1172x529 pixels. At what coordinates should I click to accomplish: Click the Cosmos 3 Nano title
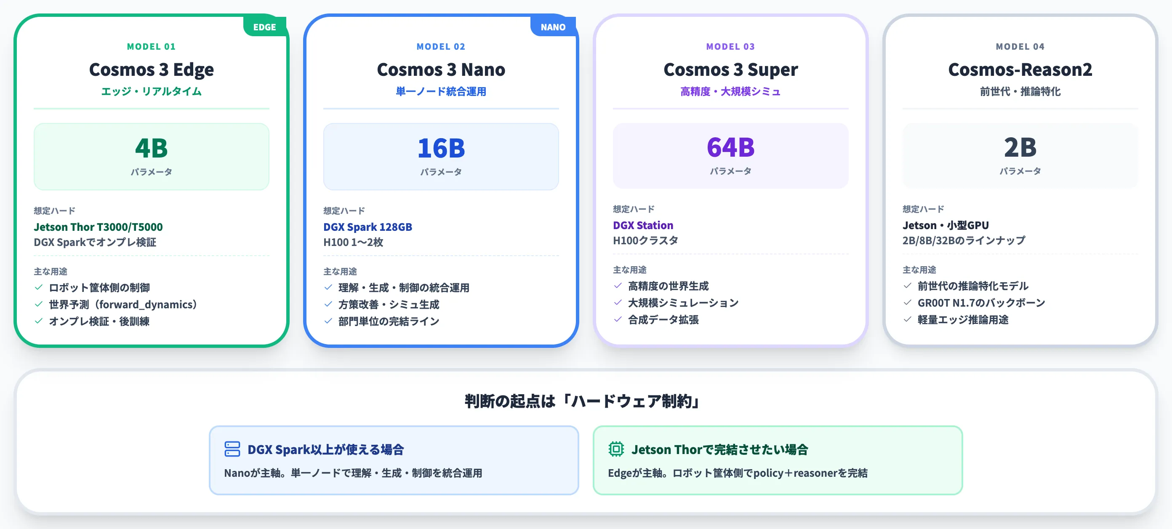pos(441,69)
